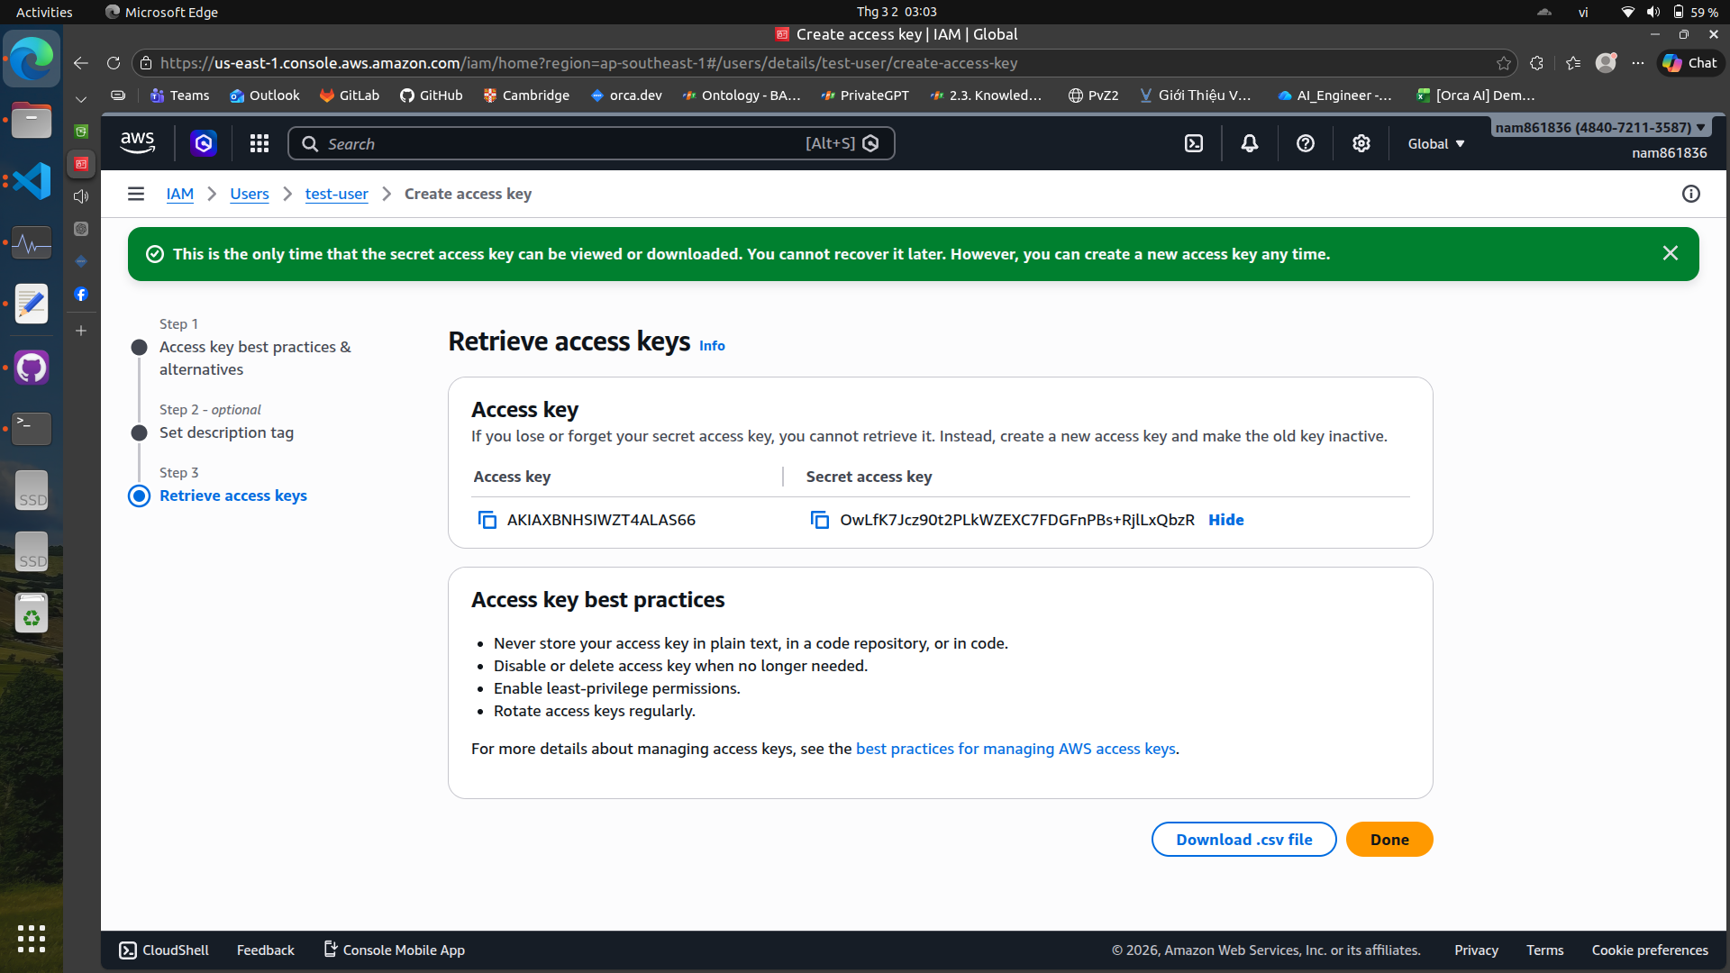Copy the secret access key
The image size is (1730, 973).
tap(820, 520)
